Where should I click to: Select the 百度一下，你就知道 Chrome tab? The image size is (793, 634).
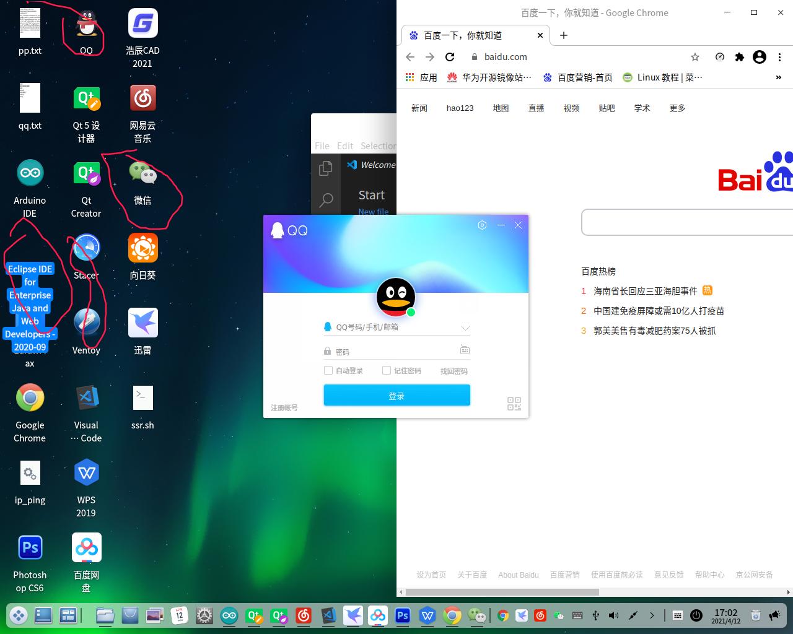[x=476, y=35]
